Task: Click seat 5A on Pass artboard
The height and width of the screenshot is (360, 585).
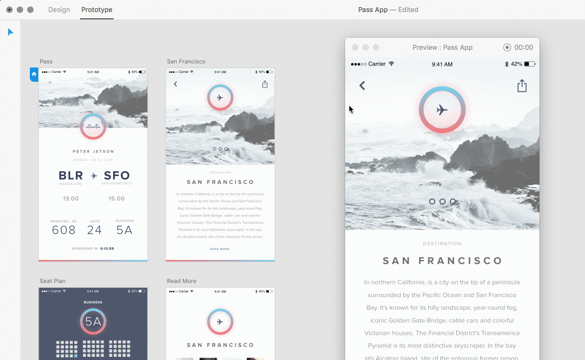Action: (125, 230)
